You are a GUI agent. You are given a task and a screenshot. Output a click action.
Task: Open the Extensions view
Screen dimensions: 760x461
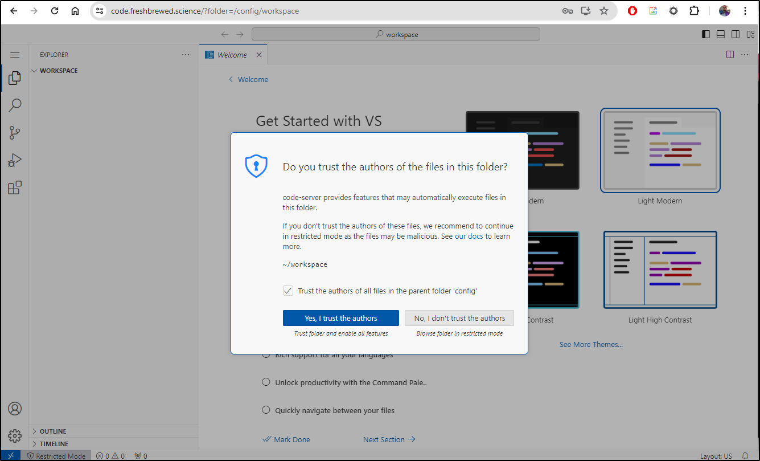point(15,187)
